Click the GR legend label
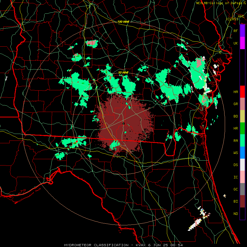Screen dimensions: 247x247 tap(236, 104)
